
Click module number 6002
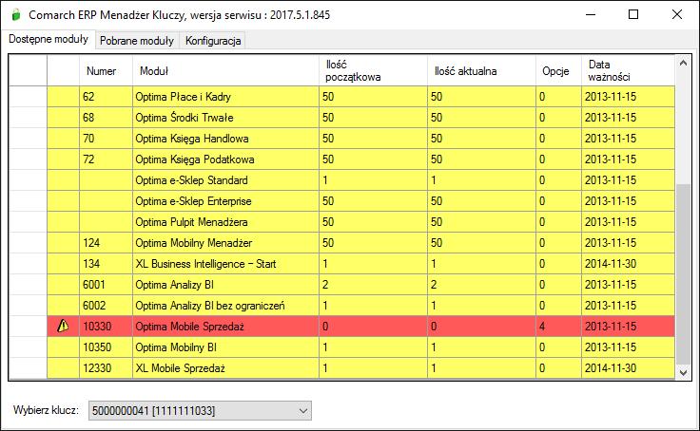106,306
